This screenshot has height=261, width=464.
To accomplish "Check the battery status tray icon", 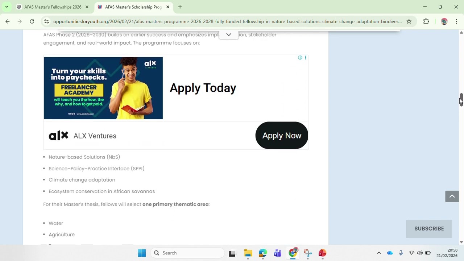I will coord(428,253).
